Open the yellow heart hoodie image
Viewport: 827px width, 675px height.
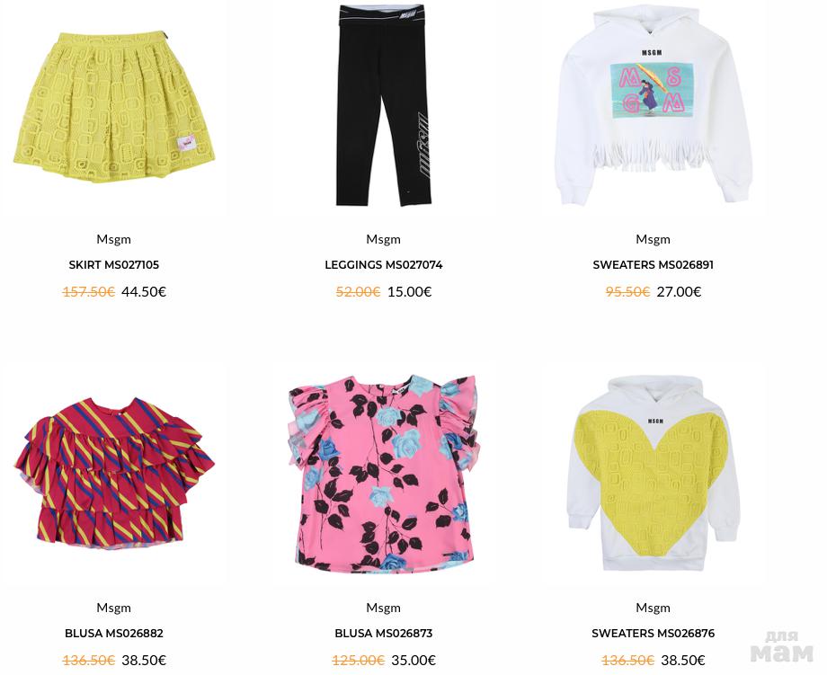pos(653,474)
